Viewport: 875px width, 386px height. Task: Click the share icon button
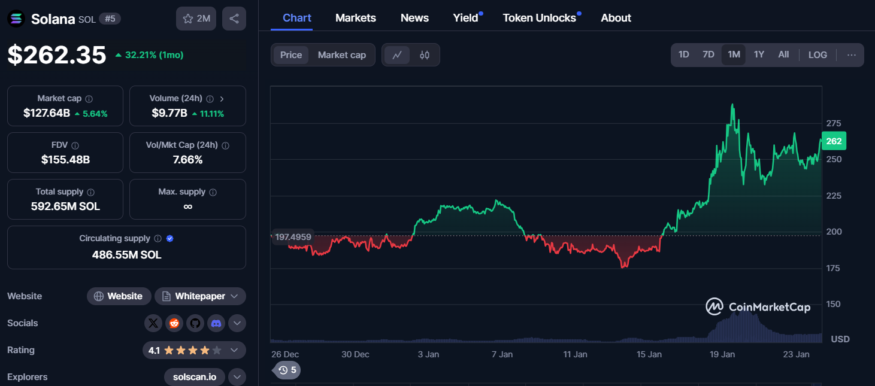[x=234, y=19]
